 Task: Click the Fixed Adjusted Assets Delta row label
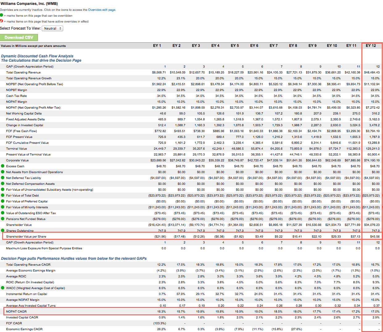click(25, 119)
